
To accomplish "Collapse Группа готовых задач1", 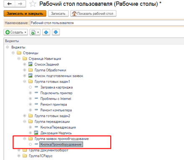I will pos(25,81).
